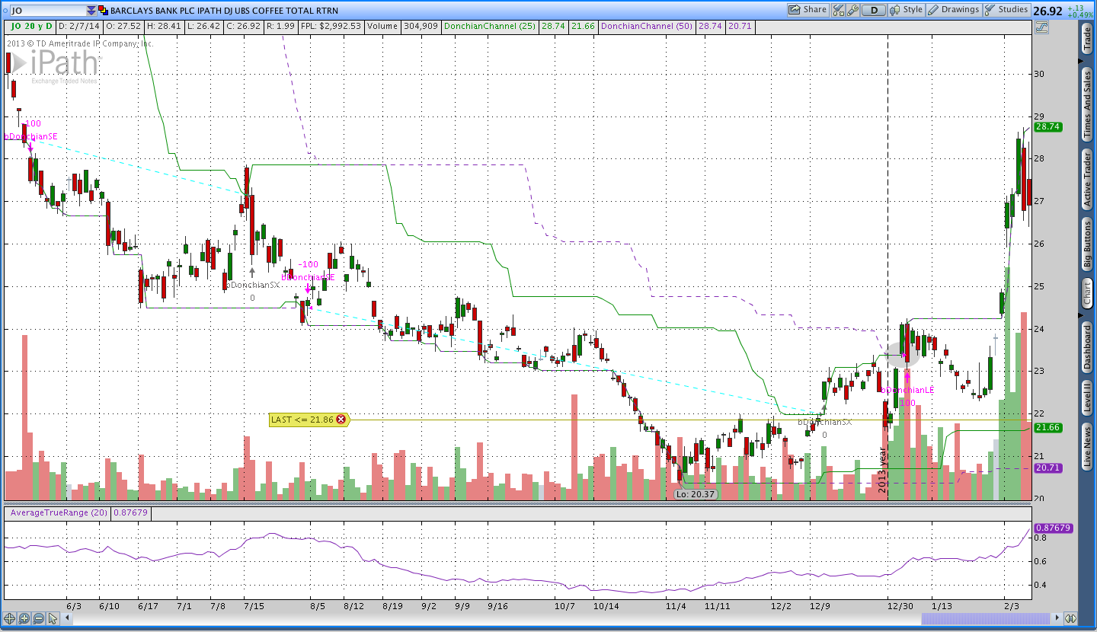Click the small circle icon before symbol box
The image size is (1097, 632).
click(5, 11)
